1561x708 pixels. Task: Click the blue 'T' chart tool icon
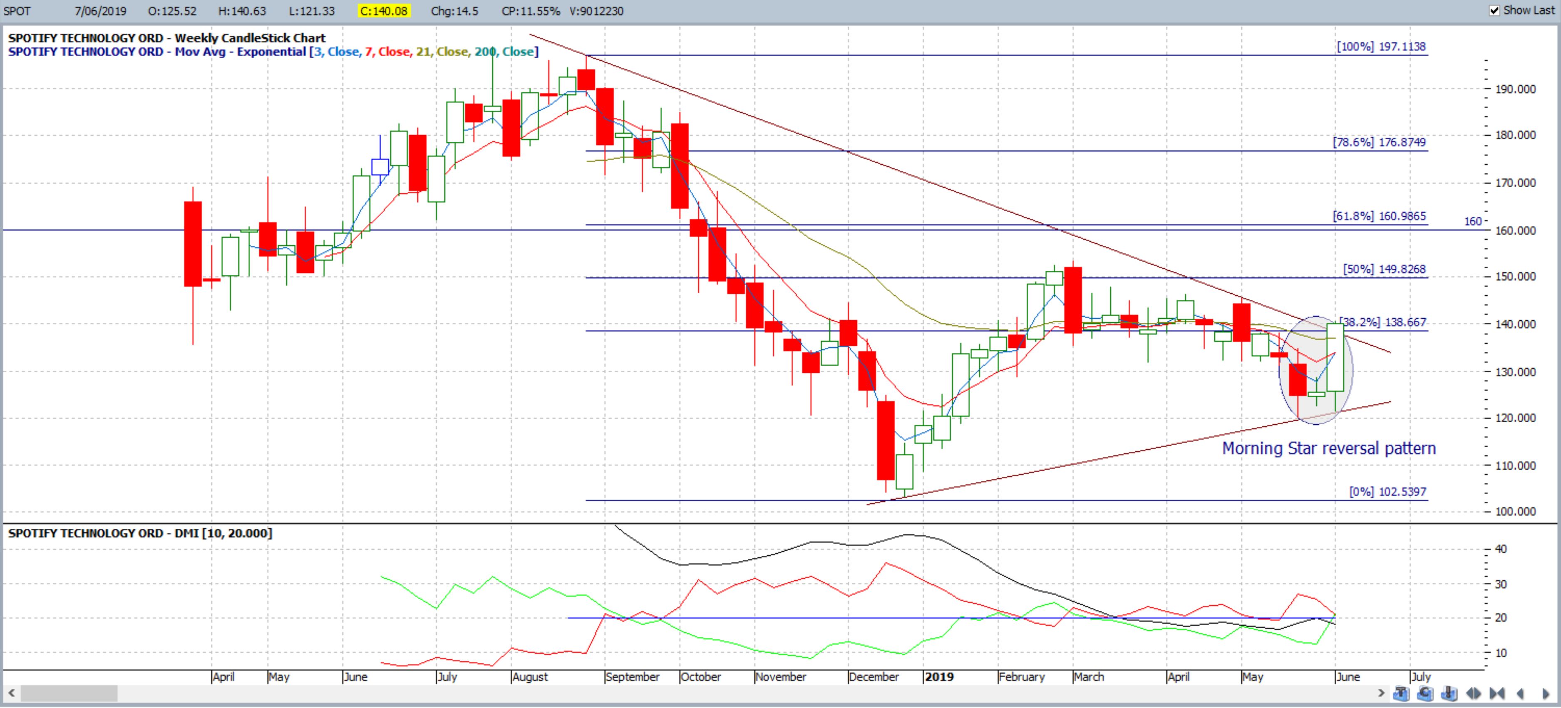coord(1400,693)
